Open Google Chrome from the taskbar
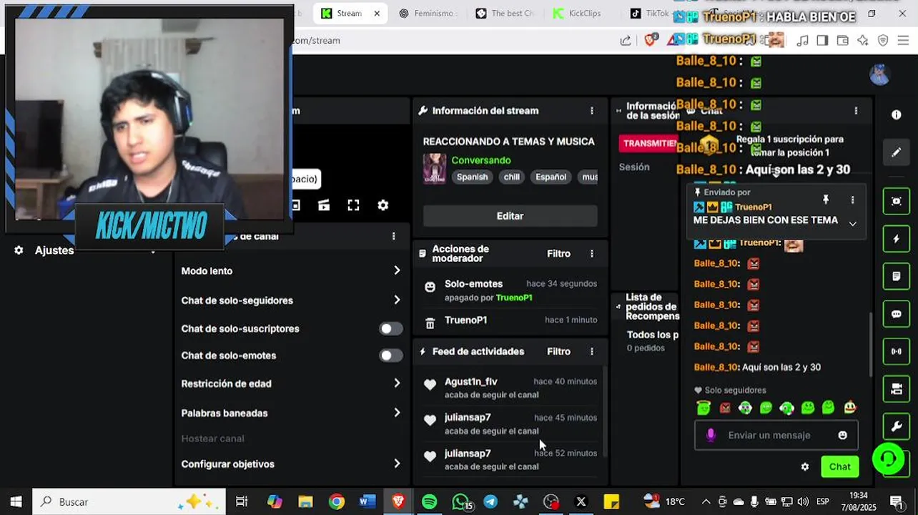The height and width of the screenshot is (515, 918). pos(336,502)
